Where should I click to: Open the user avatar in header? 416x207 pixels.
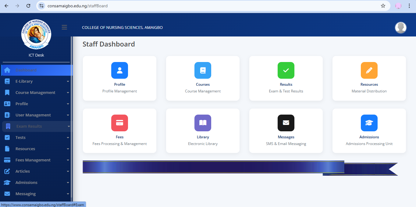(400, 28)
